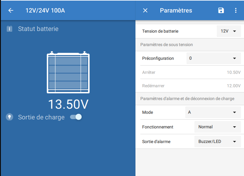Screen dimensions: 244x176
Task: Save settings using the floppy disk icon
Action: pos(221,10)
